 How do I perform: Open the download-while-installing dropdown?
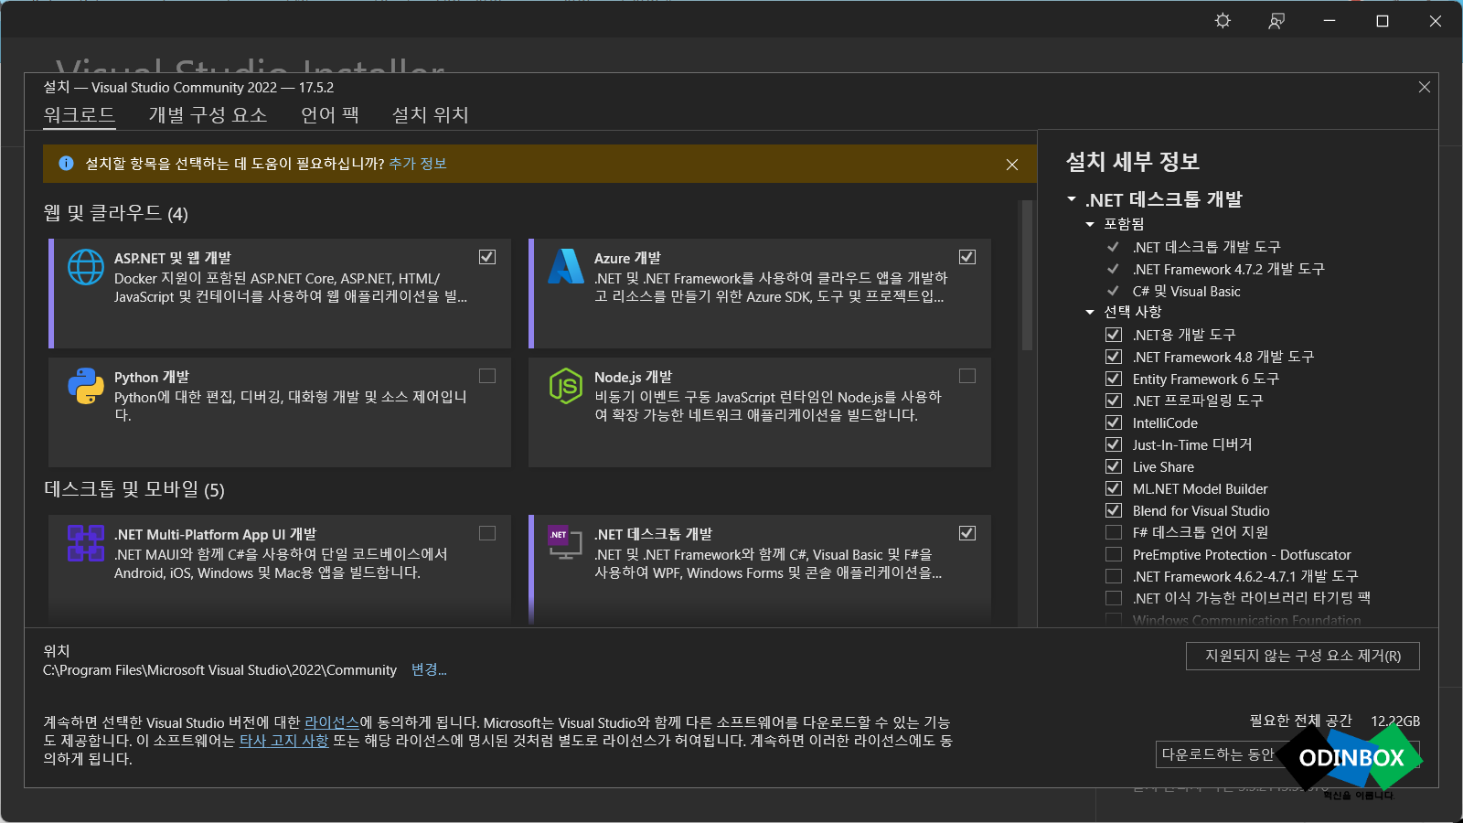click(x=1287, y=754)
